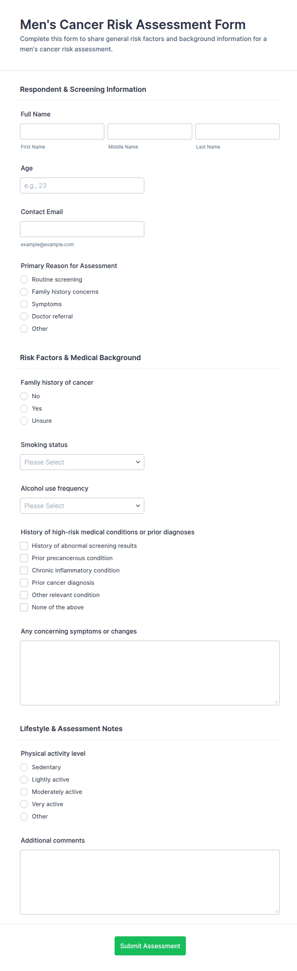Image resolution: width=297 pixels, height=971 pixels.
Task: Focus the Last Name field
Action: 237,132
